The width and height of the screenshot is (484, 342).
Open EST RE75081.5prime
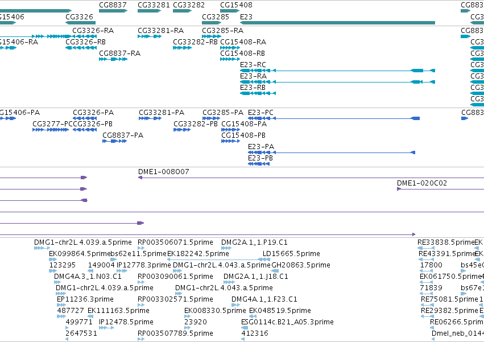427,305
